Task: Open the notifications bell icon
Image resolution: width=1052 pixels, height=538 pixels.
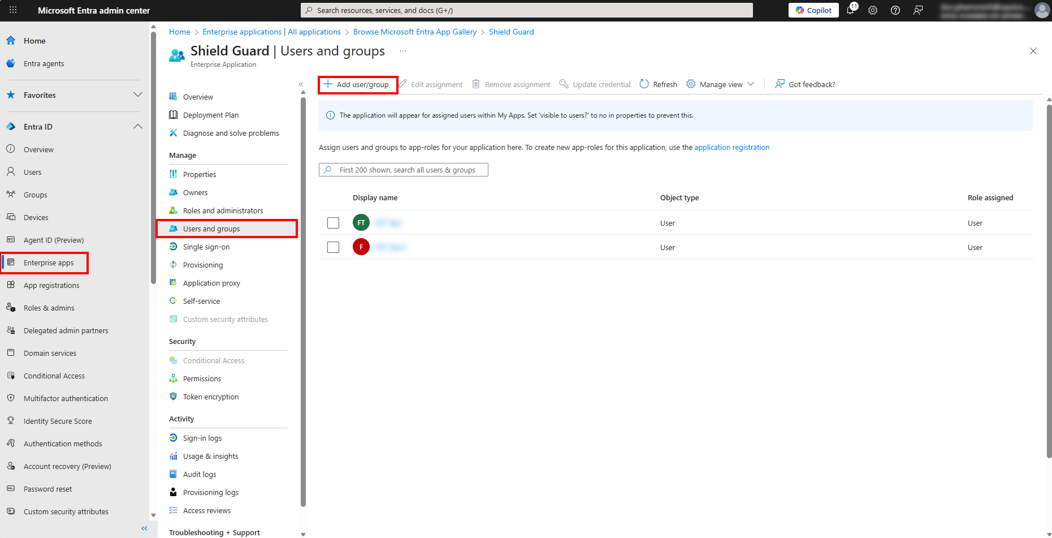Action: (x=850, y=10)
